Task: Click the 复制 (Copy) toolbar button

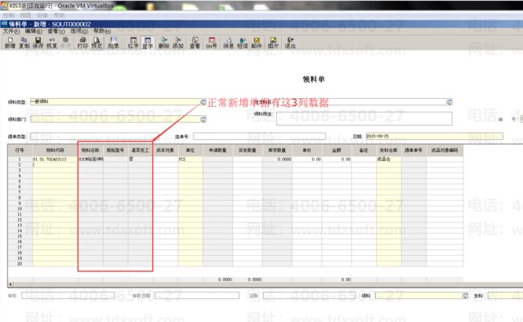Action: [24, 42]
